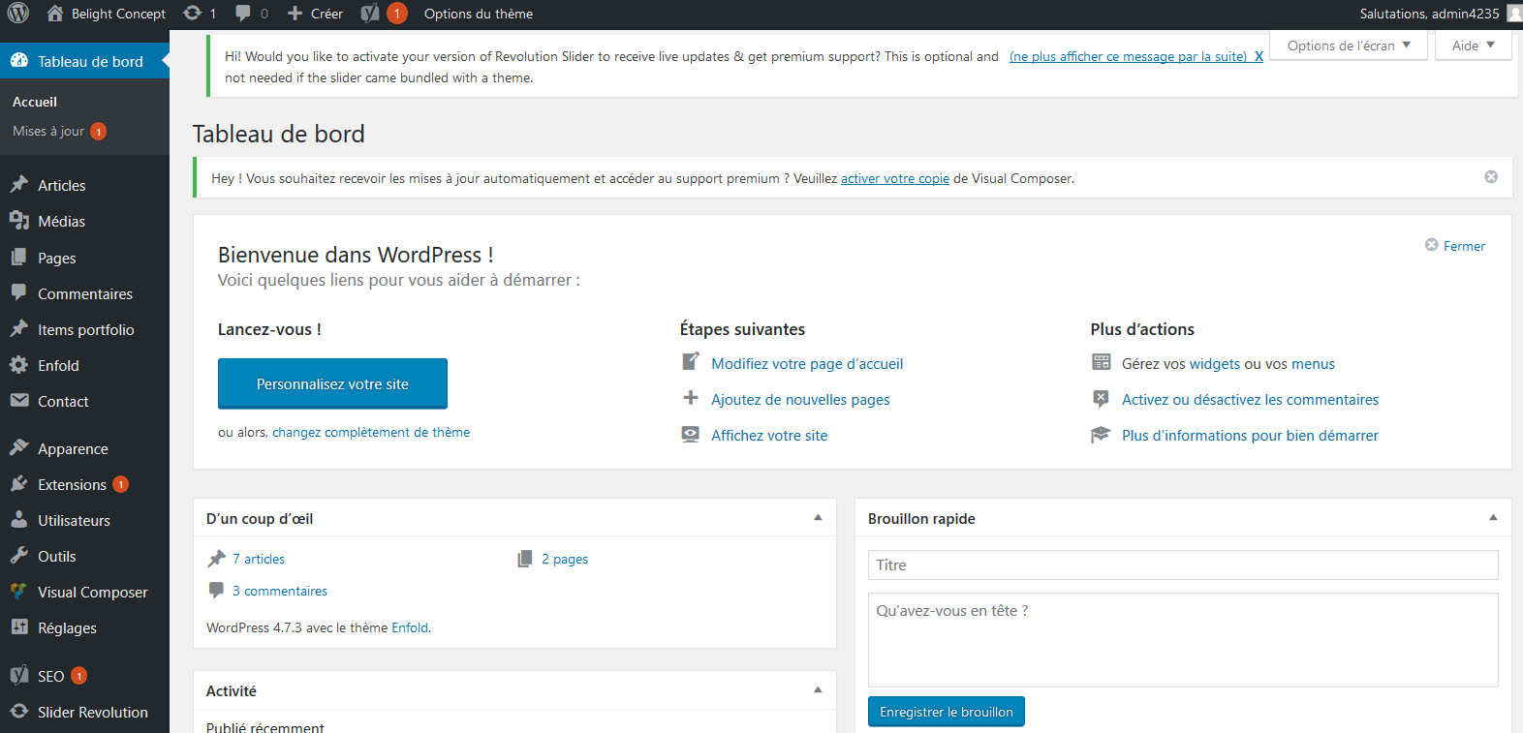Expand the Aide help dropdown
This screenshot has height=733, width=1523.
pos(1474,46)
